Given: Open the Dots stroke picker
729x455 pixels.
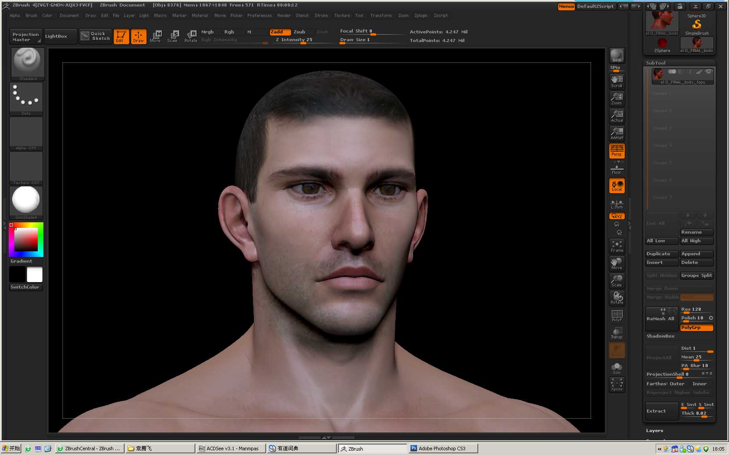Looking at the screenshot, I should coord(26,99).
